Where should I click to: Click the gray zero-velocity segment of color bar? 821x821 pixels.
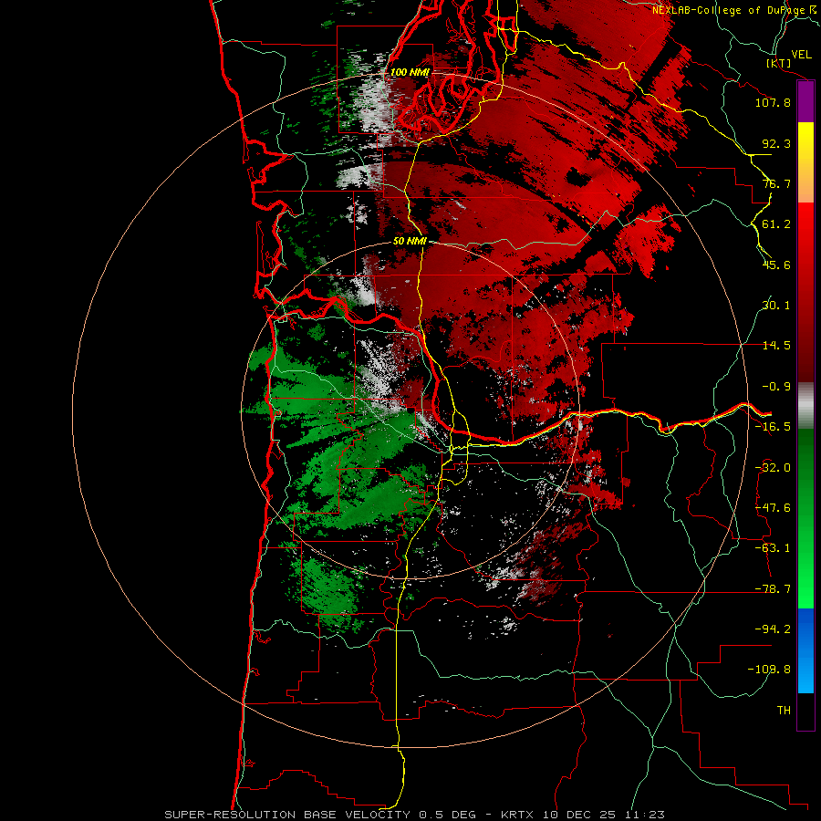click(x=805, y=407)
